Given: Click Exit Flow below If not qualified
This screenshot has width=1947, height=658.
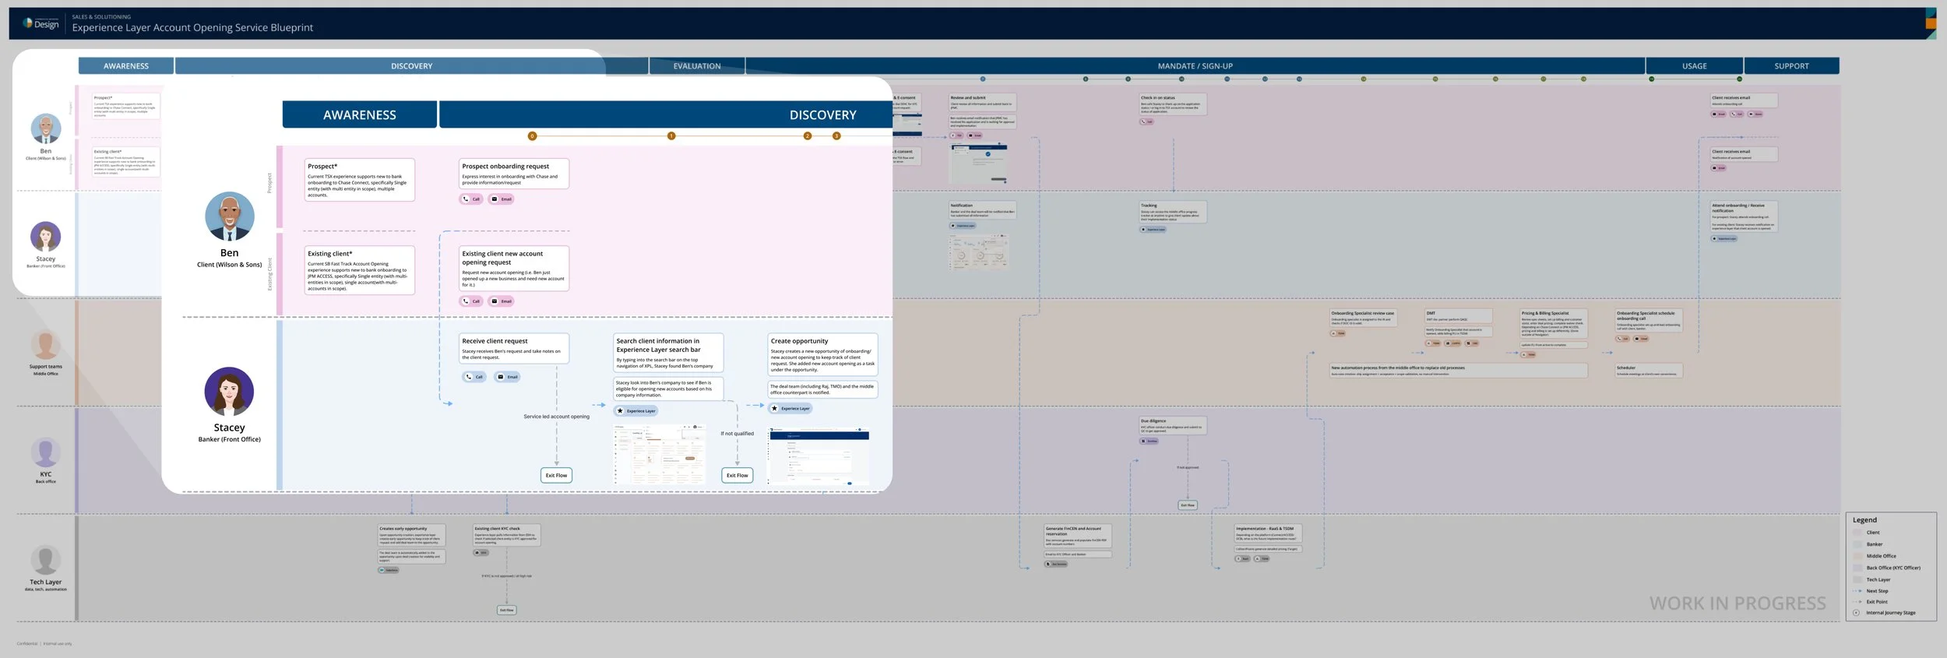Looking at the screenshot, I should pyautogui.click(x=737, y=475).
